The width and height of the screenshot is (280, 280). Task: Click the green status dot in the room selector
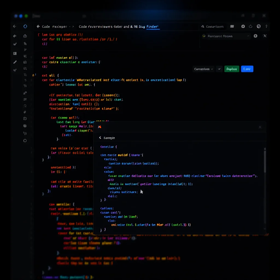tap(204, 36)
